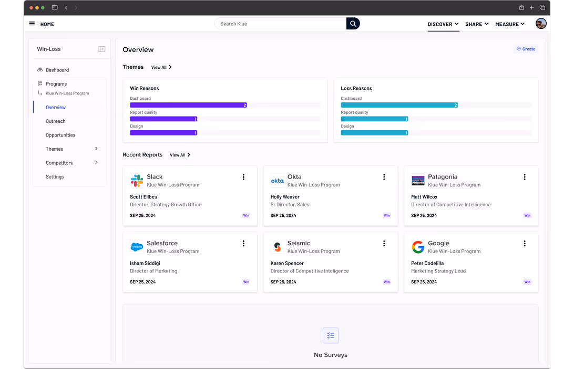This screenshot has height=369, width=574.
Task: Click the Isham Siddigi name
Action: tap(145, 263)
